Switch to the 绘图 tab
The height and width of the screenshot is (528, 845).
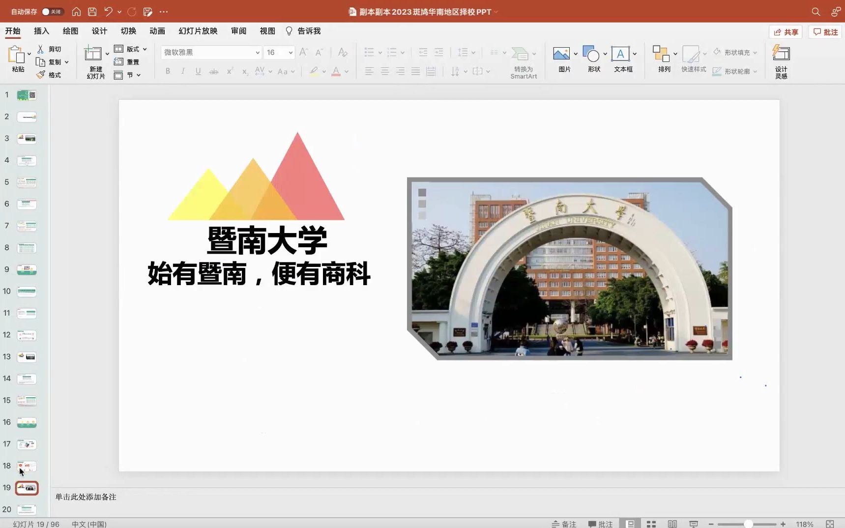click(70, 31)
